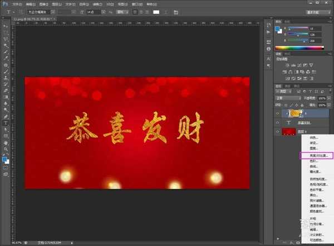Open the 基本功能 workspace dropdown
The width and height of the screenshot is (334, 246).
pos(315,11)
